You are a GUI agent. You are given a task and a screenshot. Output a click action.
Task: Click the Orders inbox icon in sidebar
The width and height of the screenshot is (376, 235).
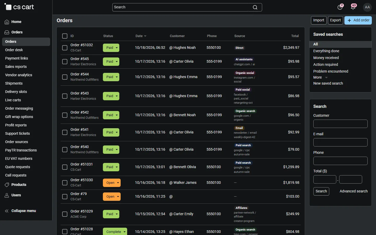tap(7, 32)
